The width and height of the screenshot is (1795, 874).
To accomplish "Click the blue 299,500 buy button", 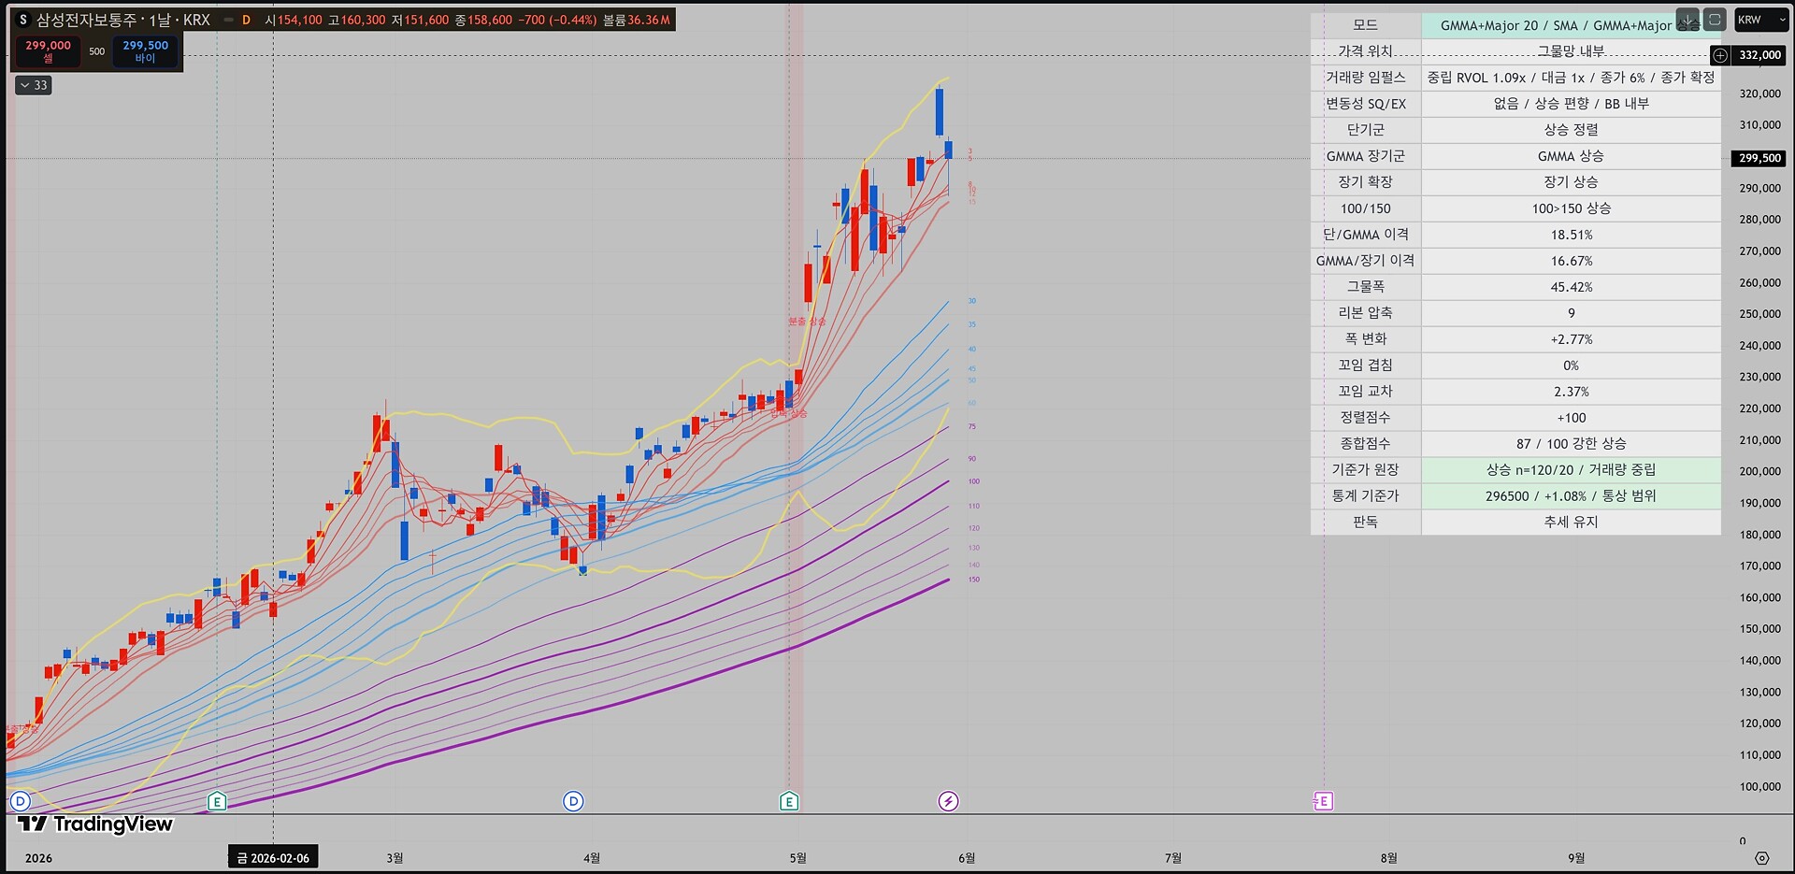I will click(146, 51).
